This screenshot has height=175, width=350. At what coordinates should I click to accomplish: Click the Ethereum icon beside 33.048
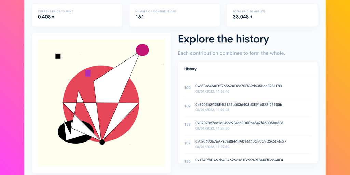(251, 17)
